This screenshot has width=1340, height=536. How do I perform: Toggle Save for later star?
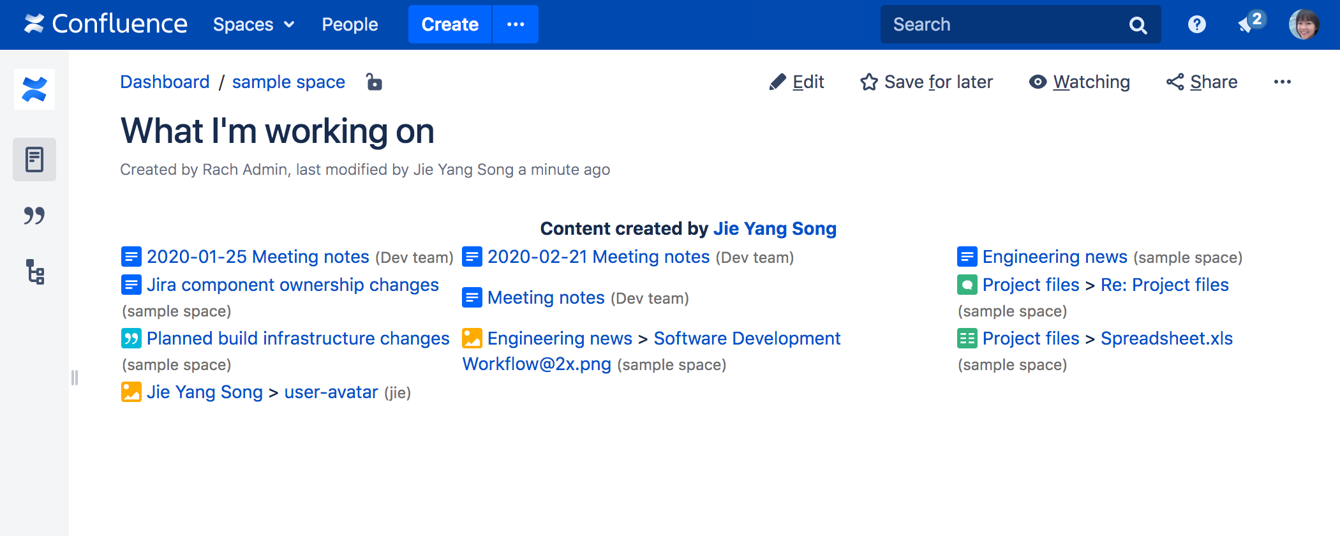[x=927, y=82]
